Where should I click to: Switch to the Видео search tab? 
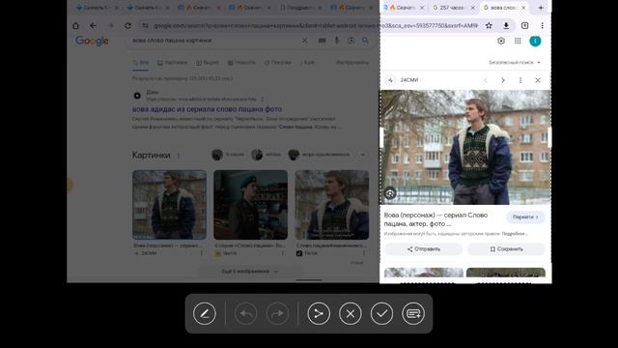[208, 63]
